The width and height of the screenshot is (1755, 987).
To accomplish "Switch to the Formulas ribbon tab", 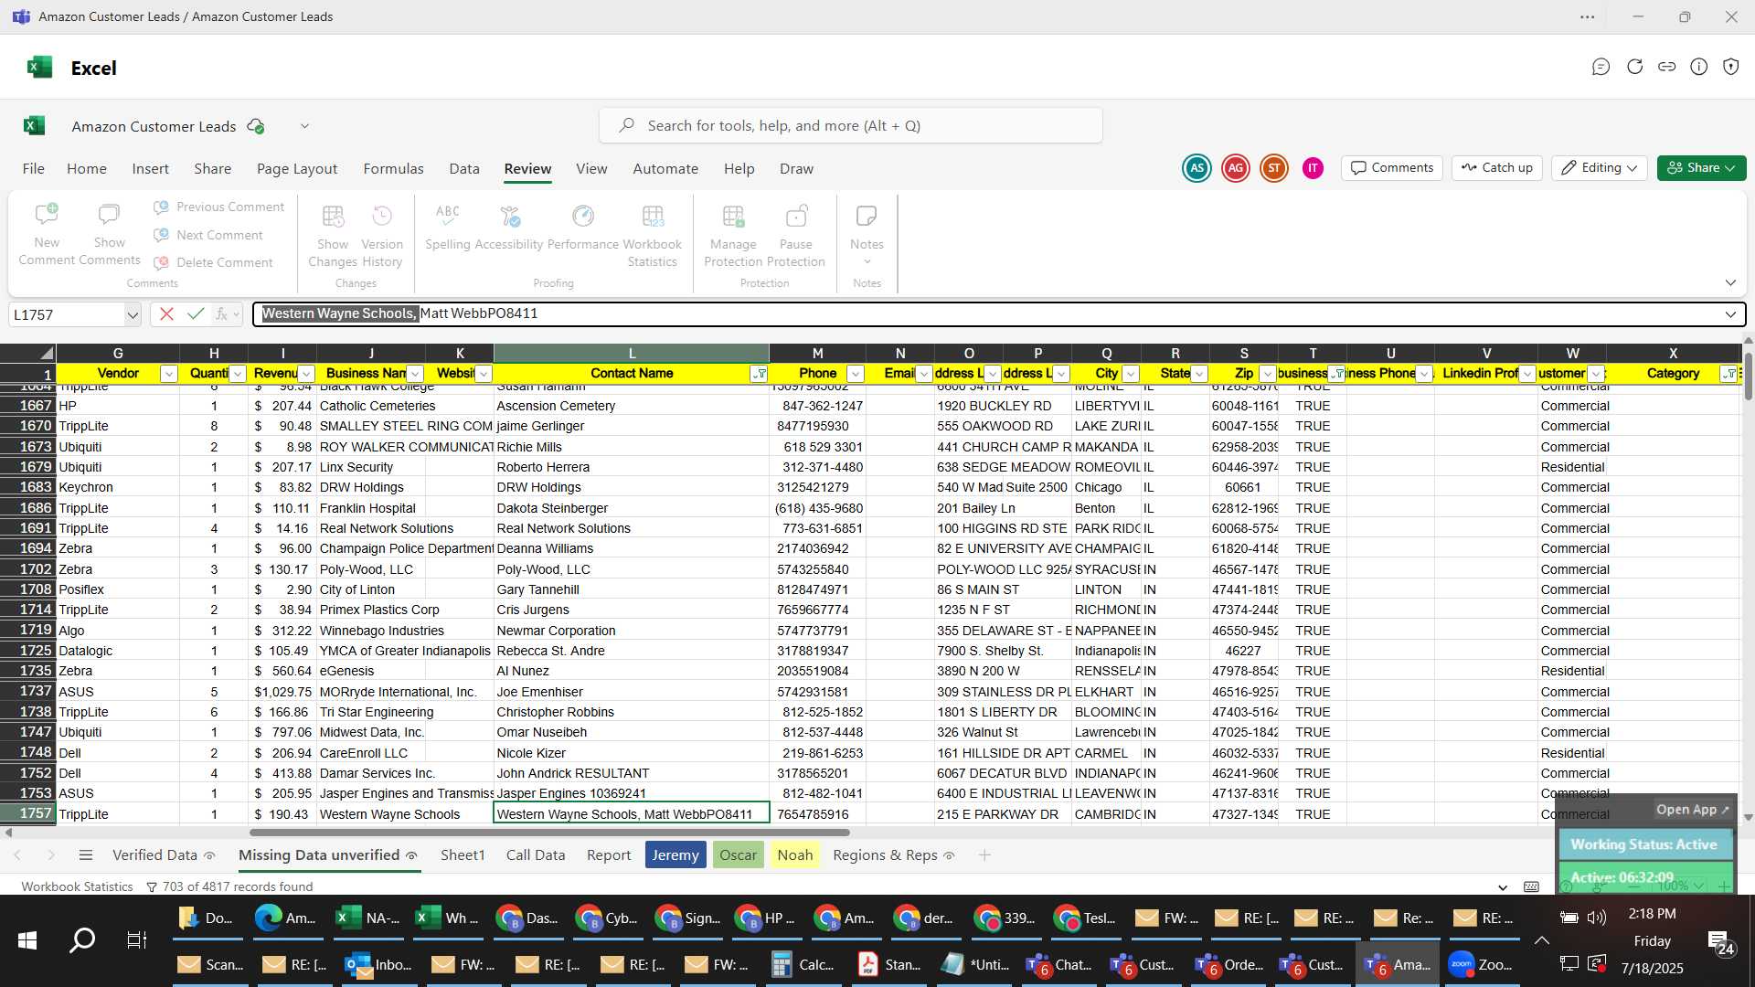I will [x=393, y=169].
